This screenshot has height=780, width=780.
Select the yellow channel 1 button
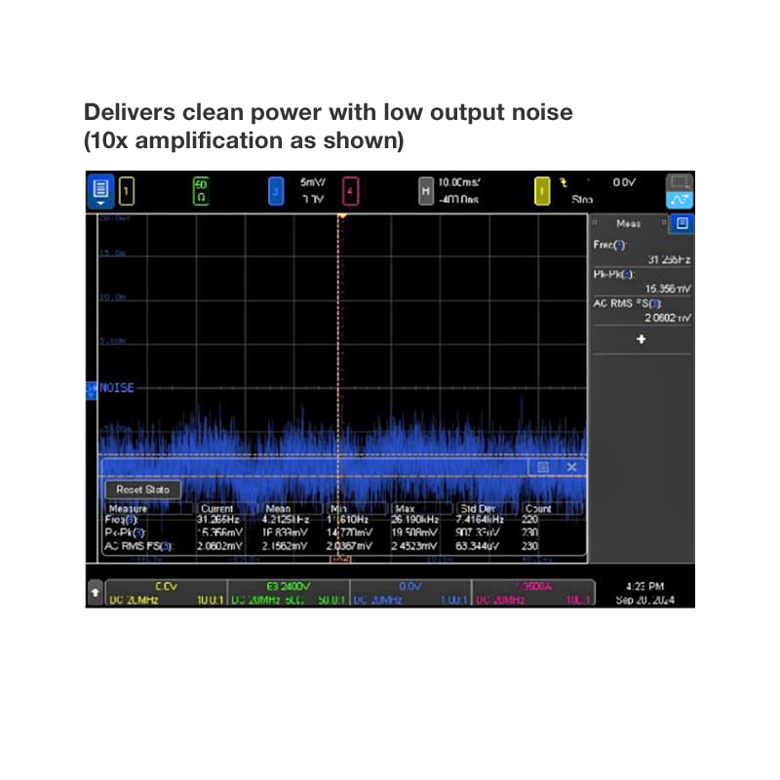[127, 191]
